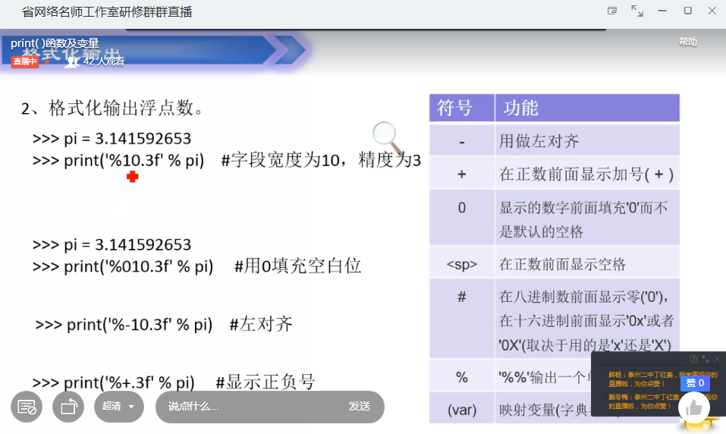Open the 超清 quality dropdown
The width and height of the screenshot is (726, 434).
[x=119, y=407]
